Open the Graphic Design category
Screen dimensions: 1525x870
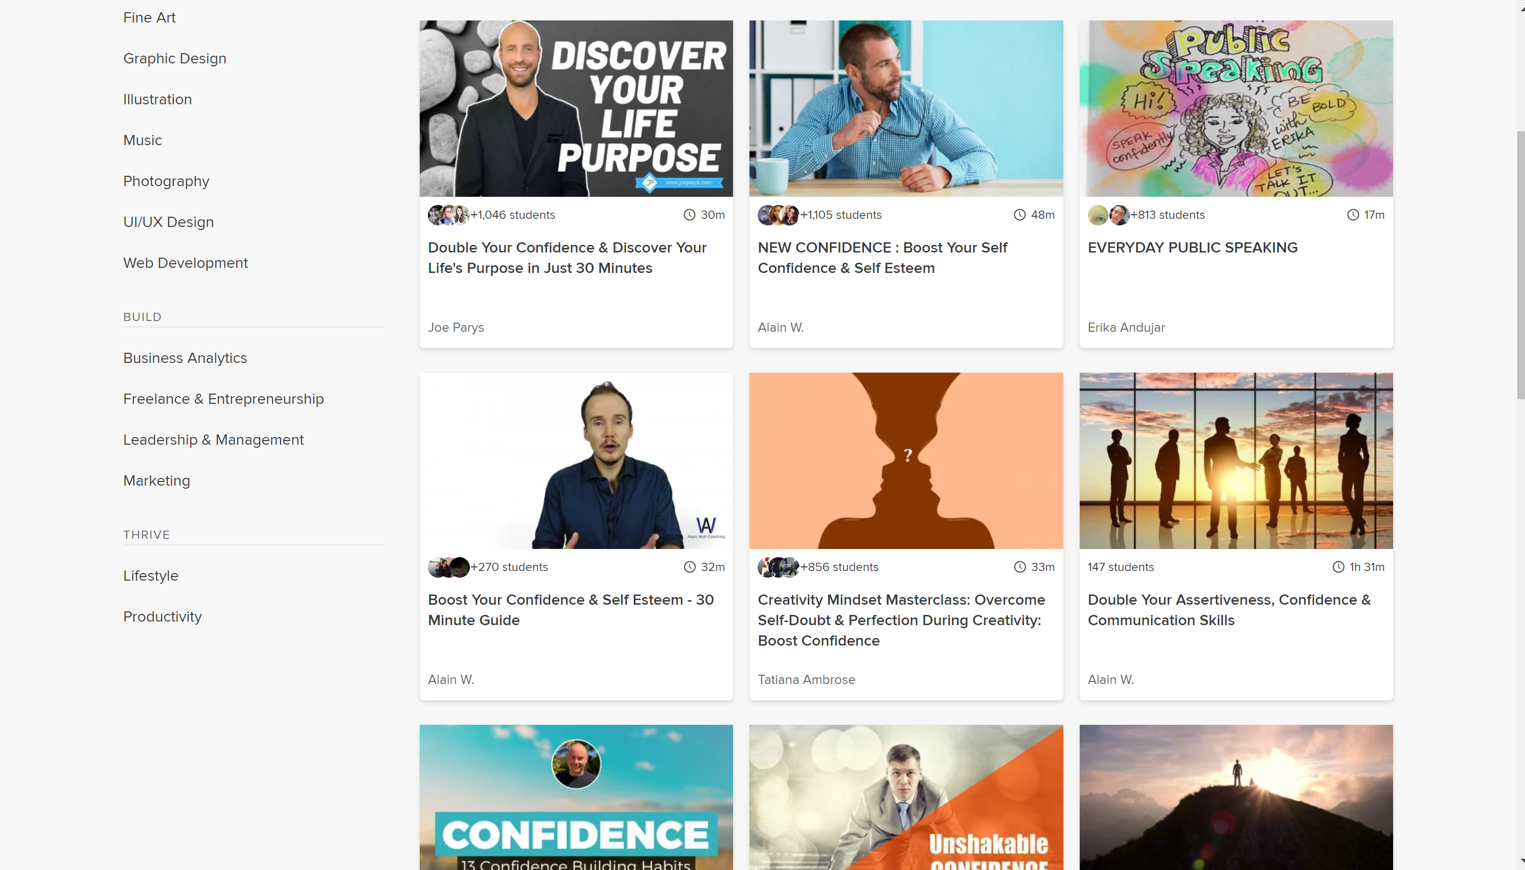[x=174, y=59]
